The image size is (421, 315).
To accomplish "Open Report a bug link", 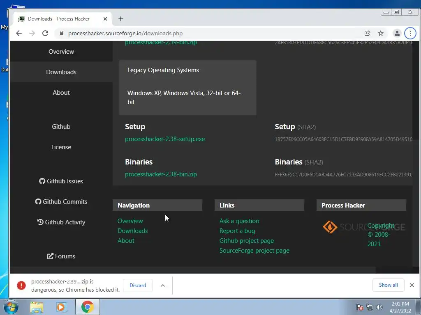I will click(237, 231).
